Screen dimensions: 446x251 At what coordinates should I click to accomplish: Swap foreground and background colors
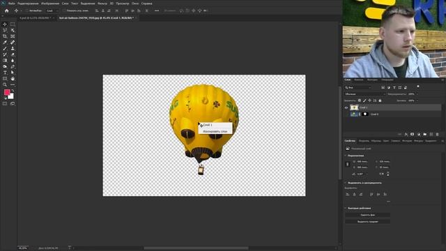(13, 91)
